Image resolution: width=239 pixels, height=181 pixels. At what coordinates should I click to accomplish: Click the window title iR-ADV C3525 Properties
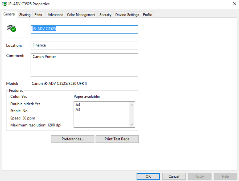[x=29, y=4]
